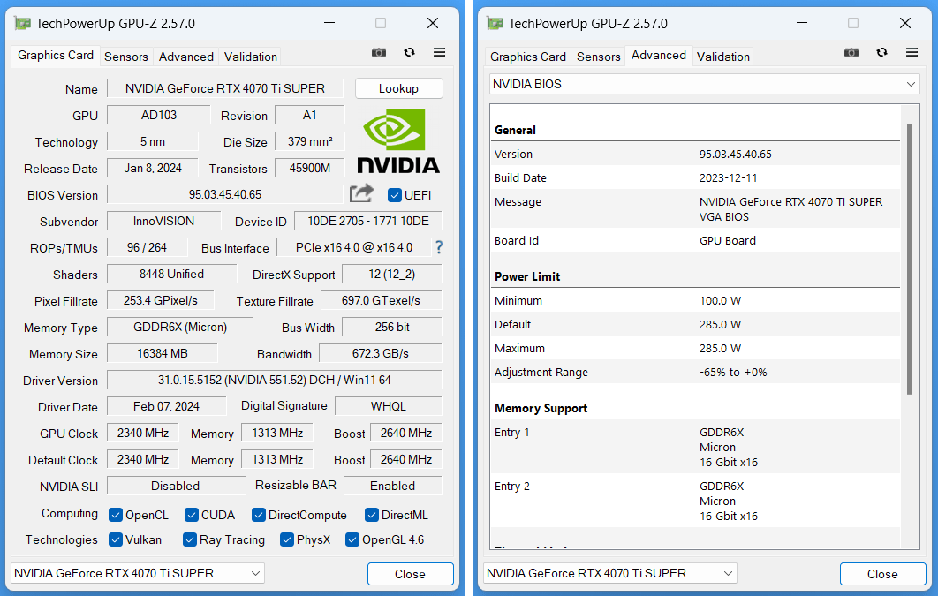Screen dimensions: 938x596
Task: Open the GPU selector dropdown in right window
Action: tap(610, 573)
